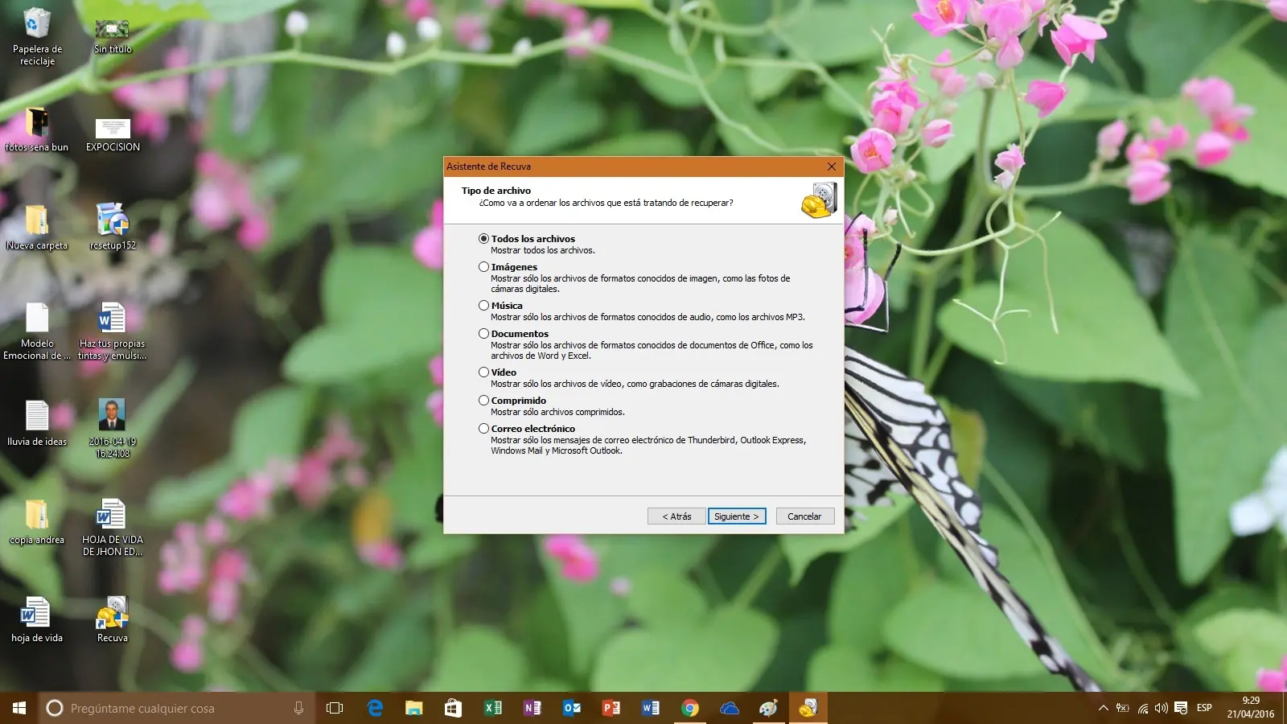Image resolution: width=1287 pixels, height=724 pixels.
Task: Open the Papelera de reciclaje desktop icon
Action: tap(37, 36)
